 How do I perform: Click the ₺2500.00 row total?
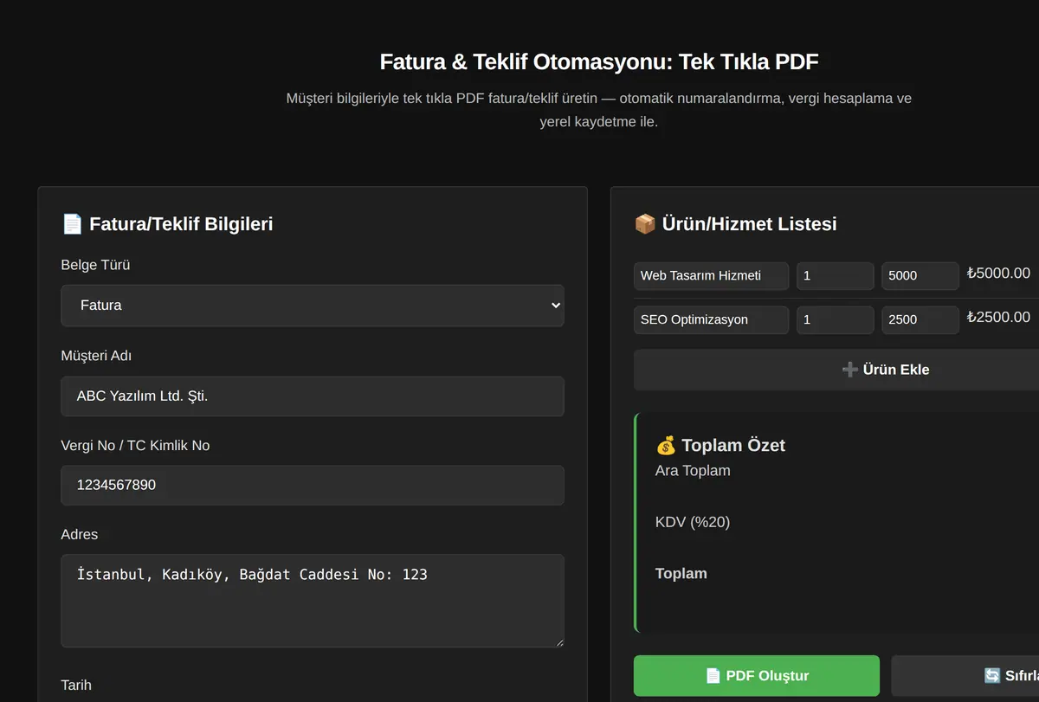point(998,318)
